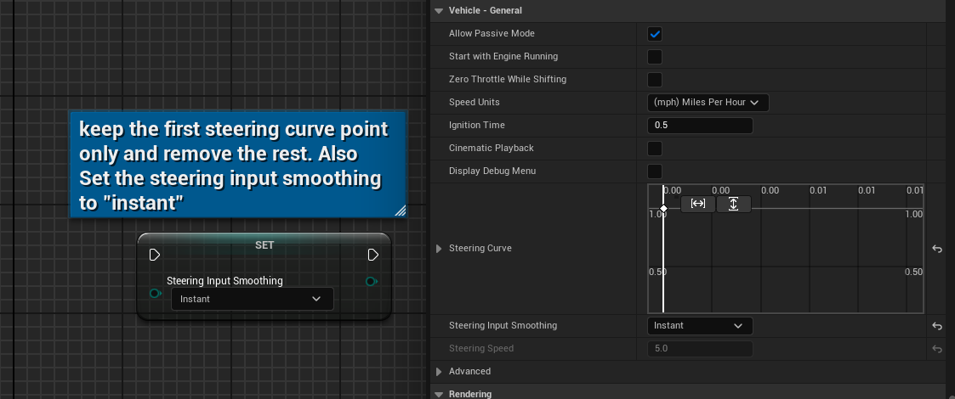Image resolution: width=955 pixels, height=399 pixels.
Task: Click the SET node's input execution pin
Action: tap(155, 254)
